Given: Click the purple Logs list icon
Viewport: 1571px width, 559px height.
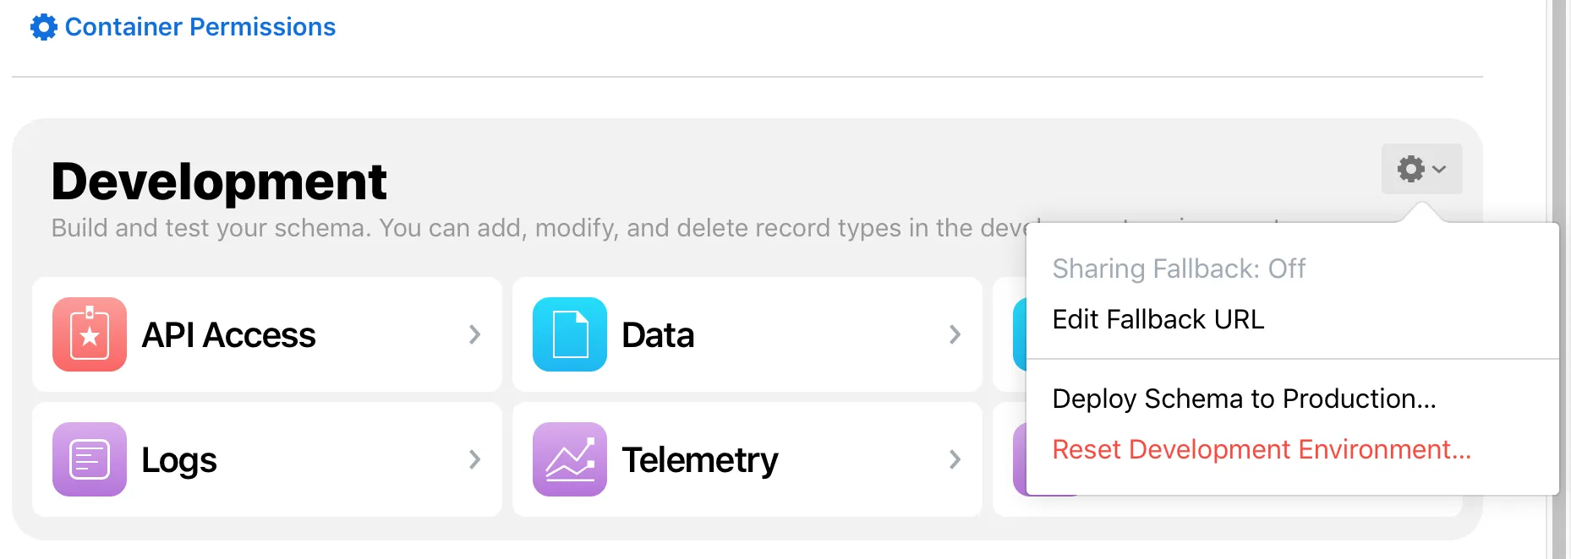Looking at the screenshot, I should (x=90, y=459).
